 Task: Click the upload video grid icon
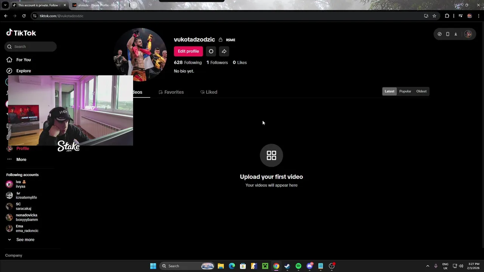(271, 155)
